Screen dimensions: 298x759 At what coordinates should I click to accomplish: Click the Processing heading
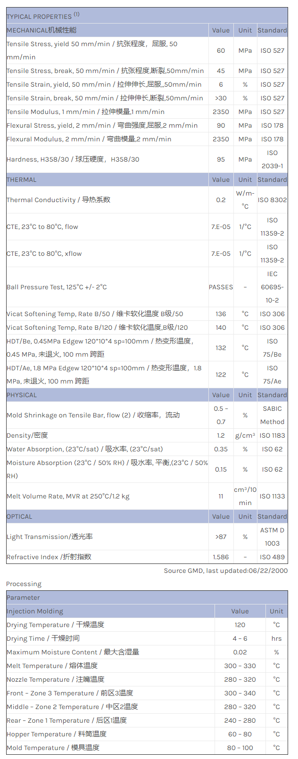24,584
